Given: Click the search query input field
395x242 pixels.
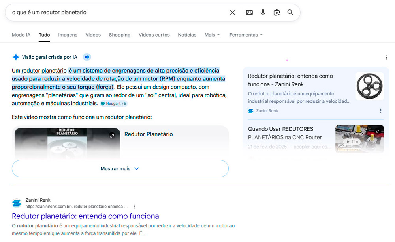Looking at the screenshot, I should [118, 12].
